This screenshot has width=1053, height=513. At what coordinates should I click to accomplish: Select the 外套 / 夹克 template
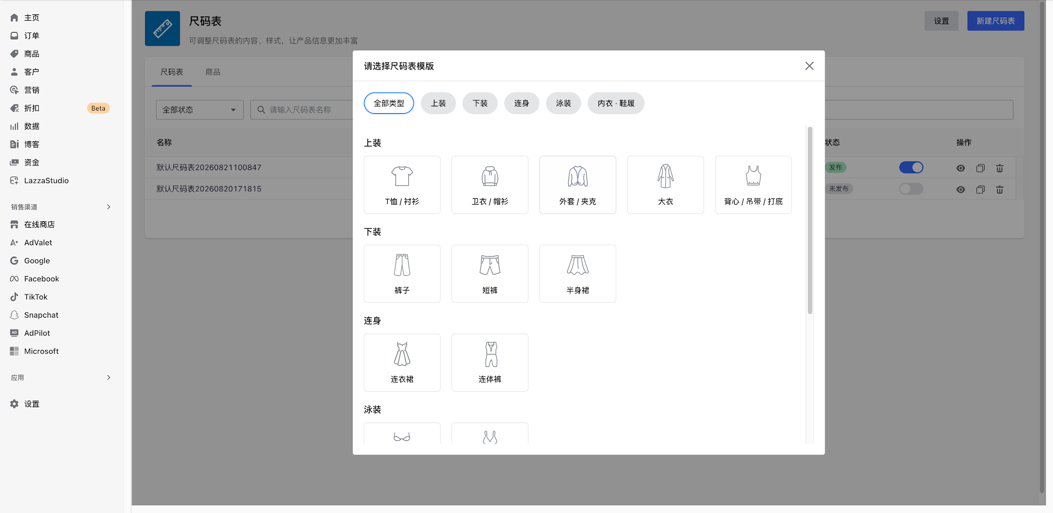[578, 185]
